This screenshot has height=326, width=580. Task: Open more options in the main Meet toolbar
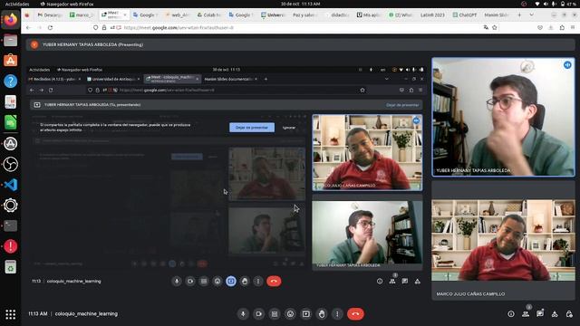[x=337, y=314]
